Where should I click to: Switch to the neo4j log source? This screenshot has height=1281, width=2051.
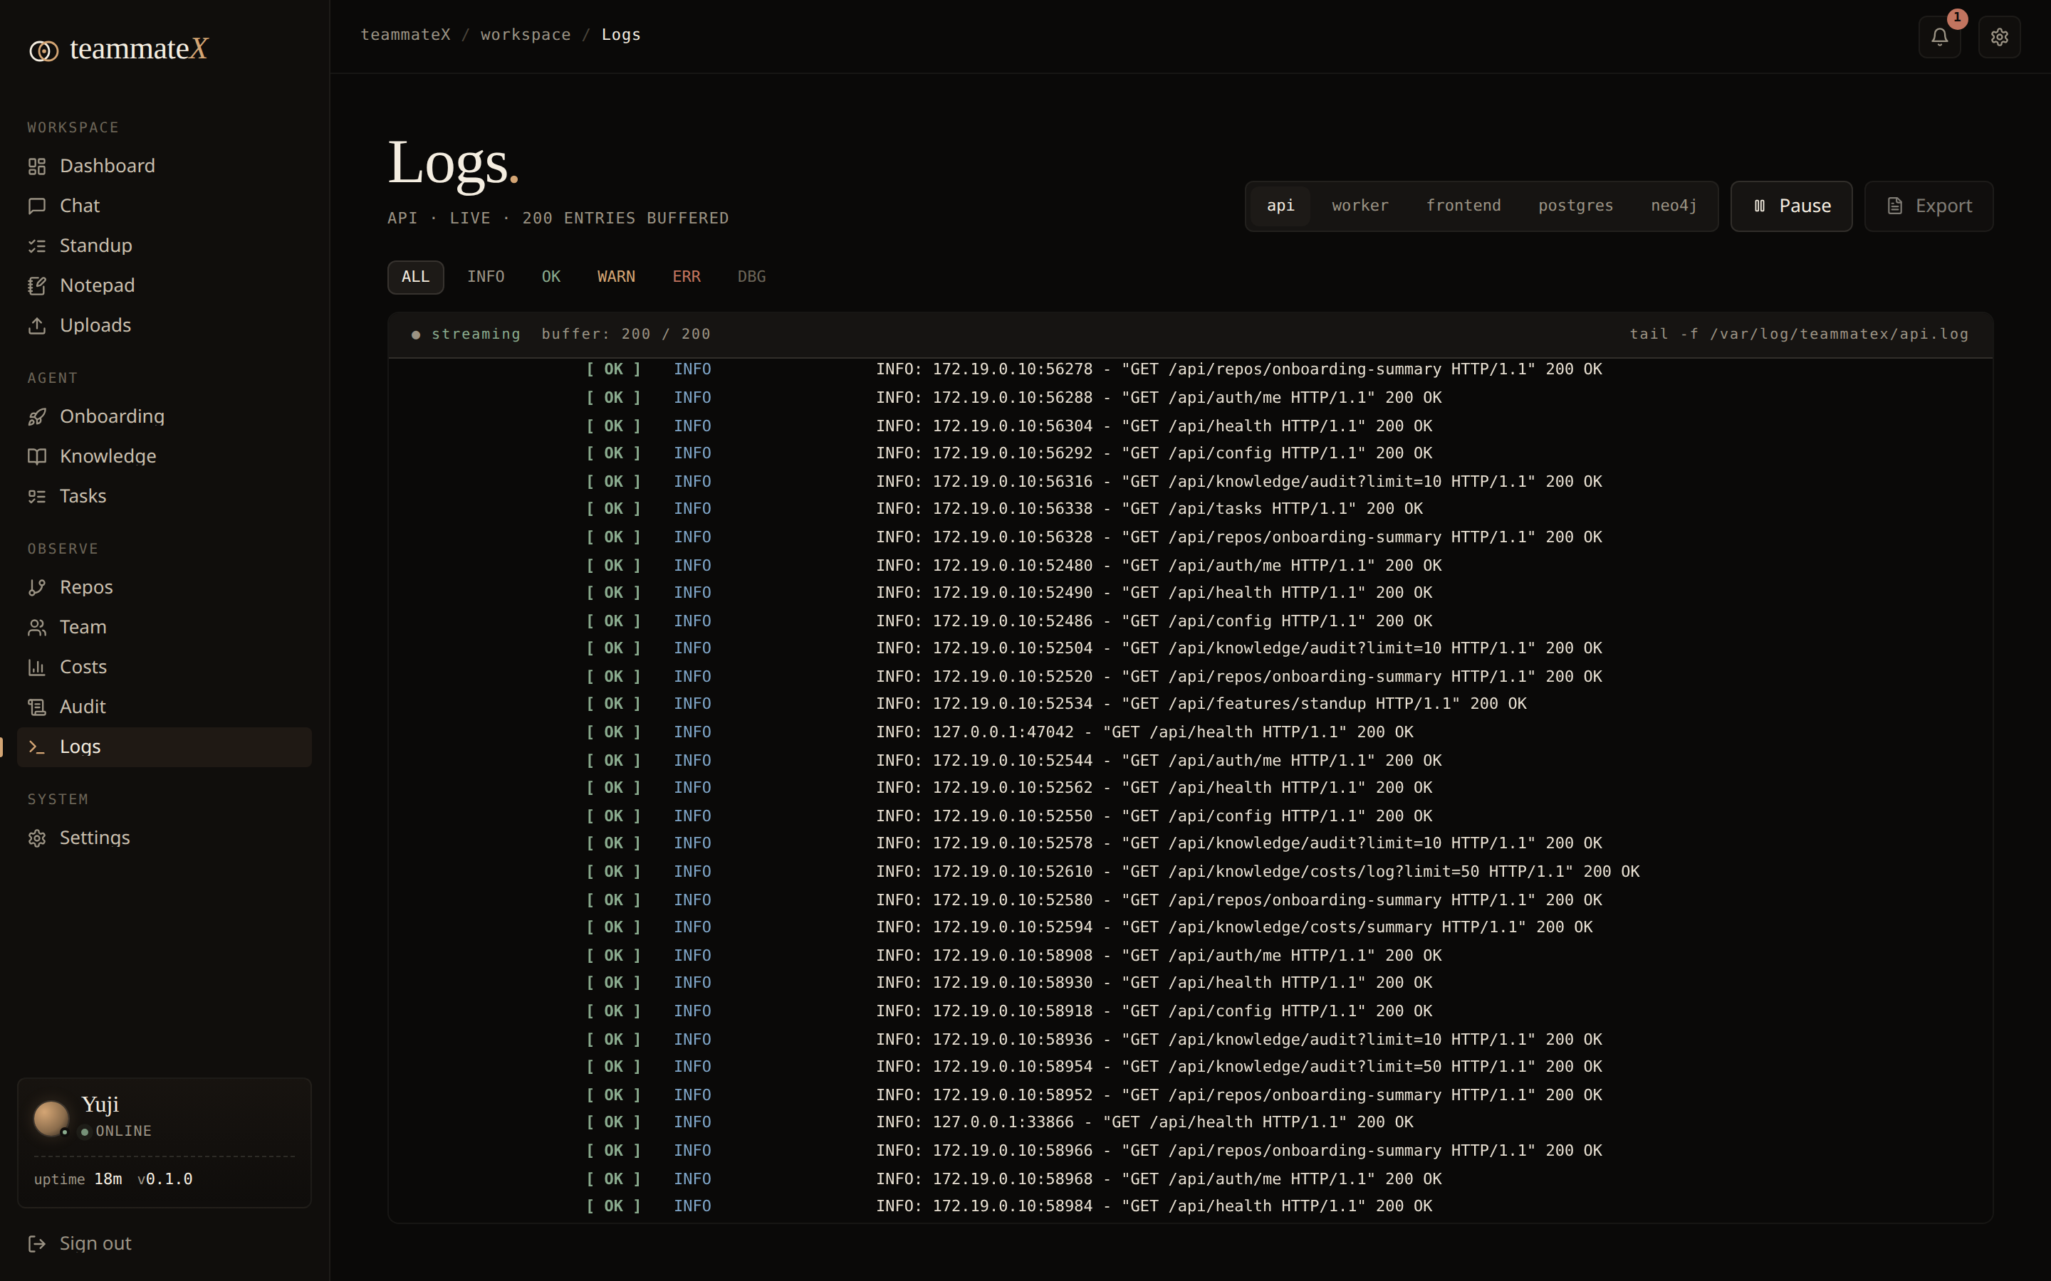tap(1673, 206)
